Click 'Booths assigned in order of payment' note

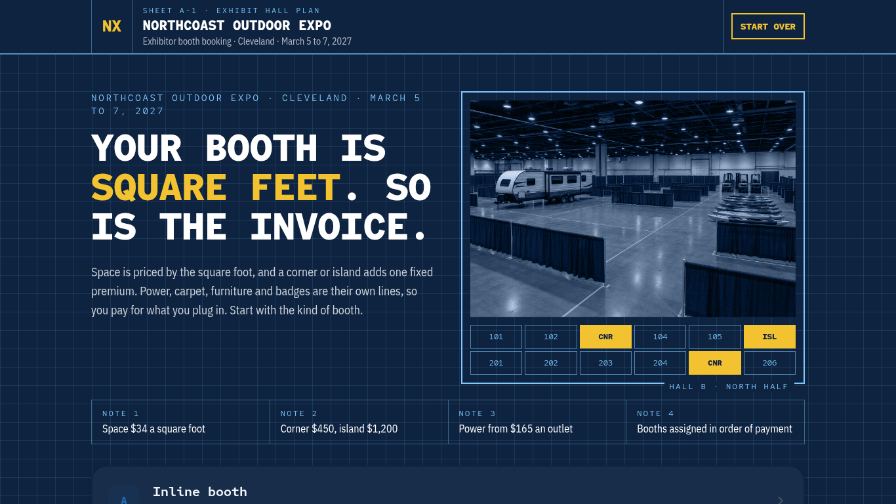point(714,429)
